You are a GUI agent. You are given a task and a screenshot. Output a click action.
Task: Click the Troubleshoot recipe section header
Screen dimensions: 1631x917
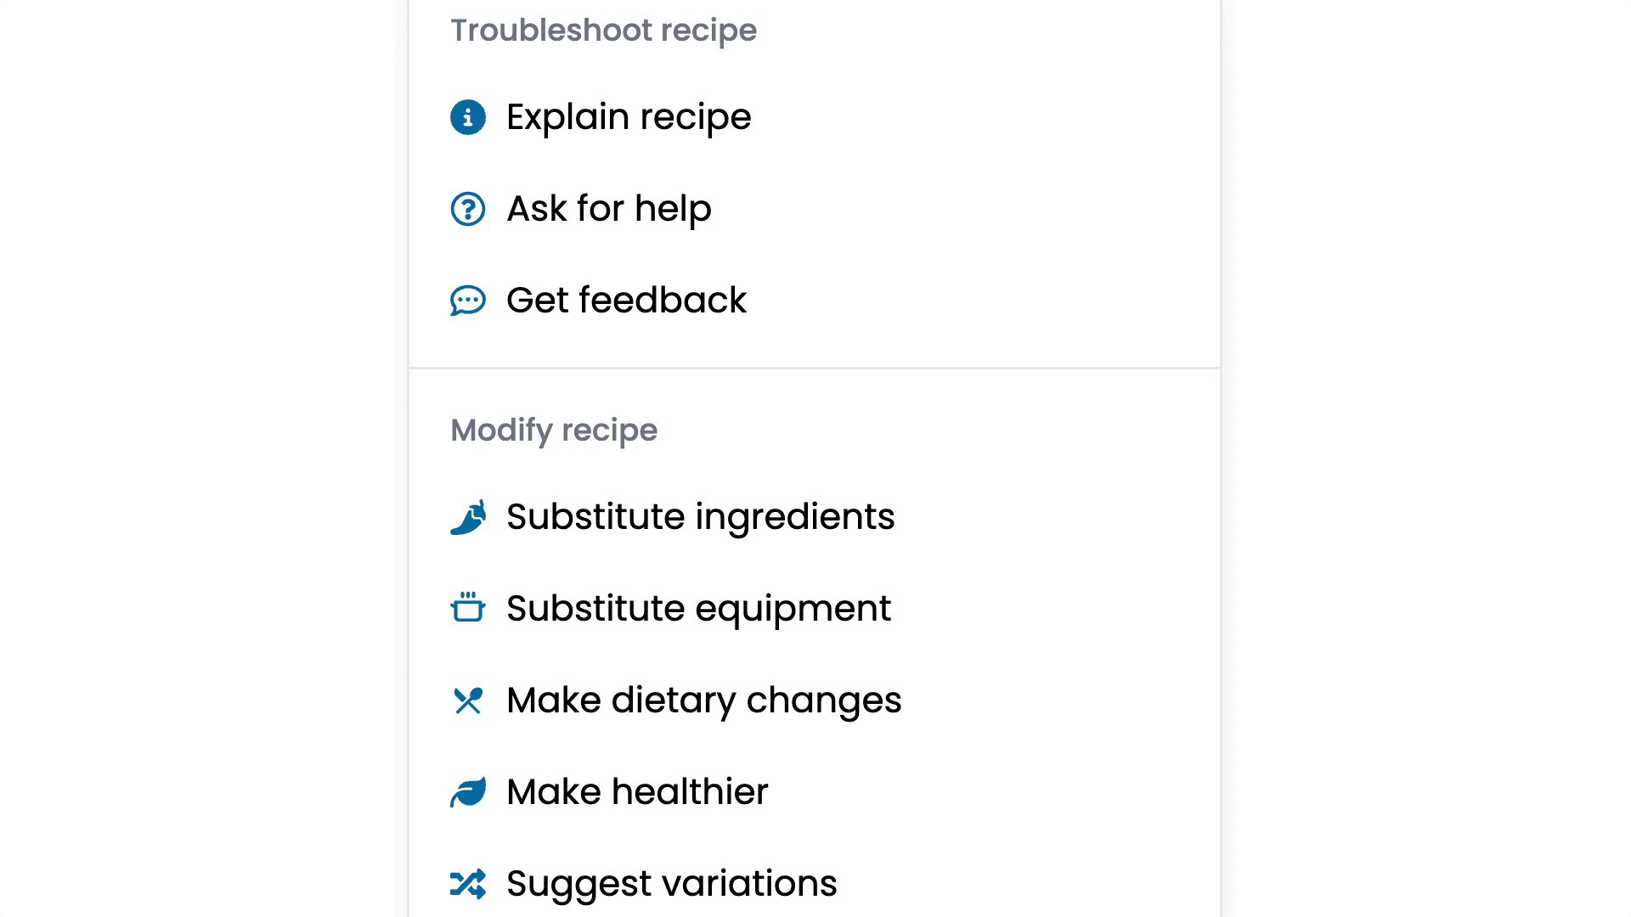tap(604, 31)
